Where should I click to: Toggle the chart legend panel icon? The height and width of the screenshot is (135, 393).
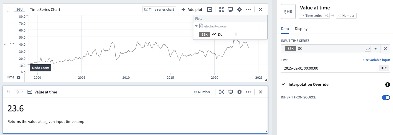coord(210,9)
